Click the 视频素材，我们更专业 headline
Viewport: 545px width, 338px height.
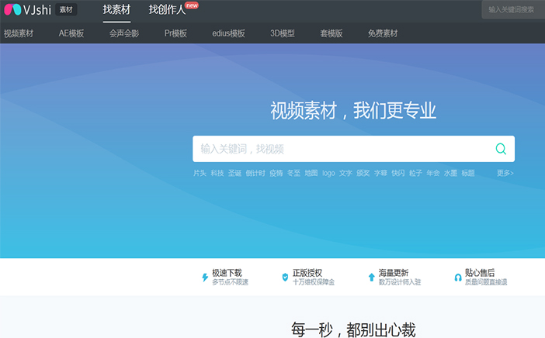point(353,111)
